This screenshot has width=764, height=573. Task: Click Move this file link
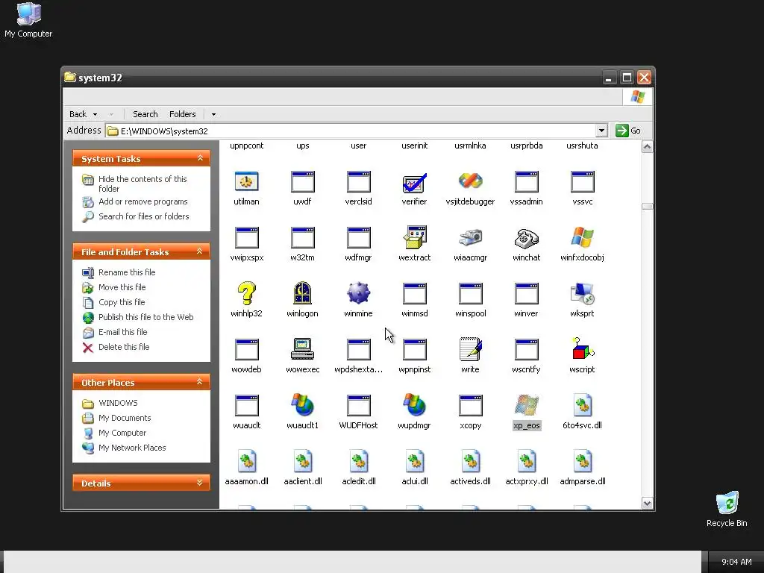[x=122, y=287]
